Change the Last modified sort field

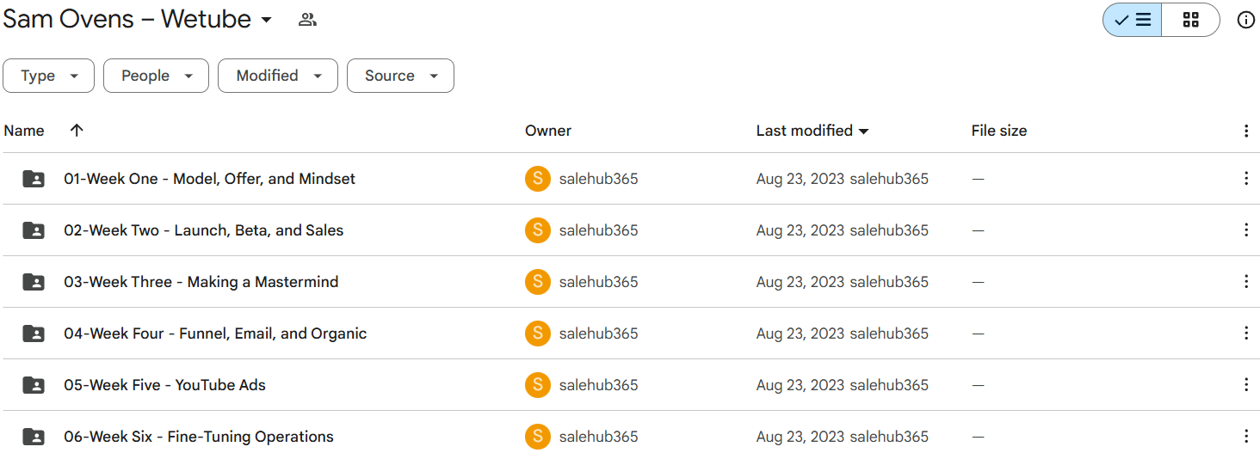coord(812,131)
